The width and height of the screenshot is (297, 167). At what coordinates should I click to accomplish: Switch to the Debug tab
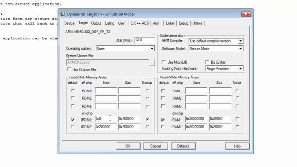click(184, 23)
